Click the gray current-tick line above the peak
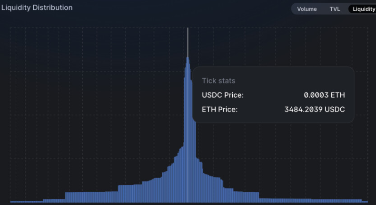This screenshot has width=376, height=205. [188, 42]
